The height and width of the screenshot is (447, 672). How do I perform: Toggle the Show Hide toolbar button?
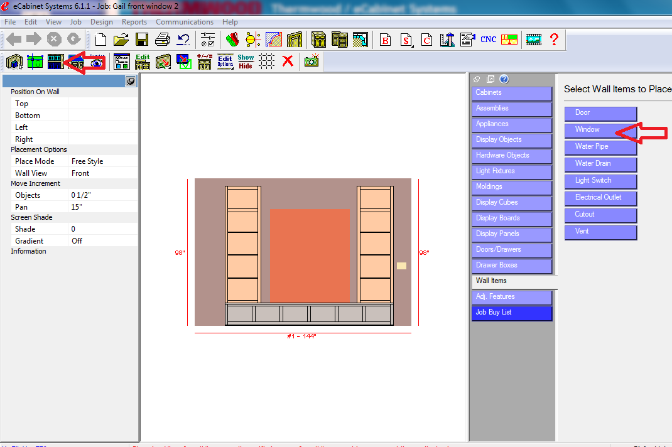(x=246, y=62)
